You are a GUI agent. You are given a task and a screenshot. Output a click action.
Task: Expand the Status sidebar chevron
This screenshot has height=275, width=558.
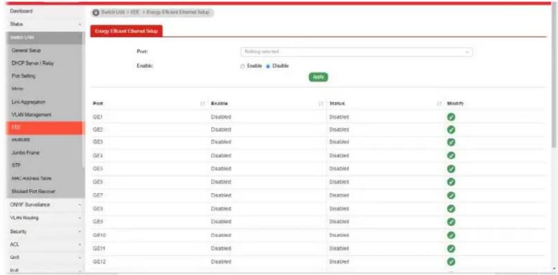(80, 24)
